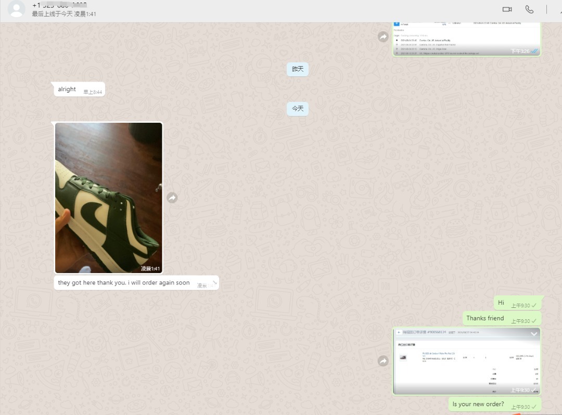This screenshot has height=415, width=562.
Task: Open dropdown arrow on "they got here" message
Action: (214, 282)
